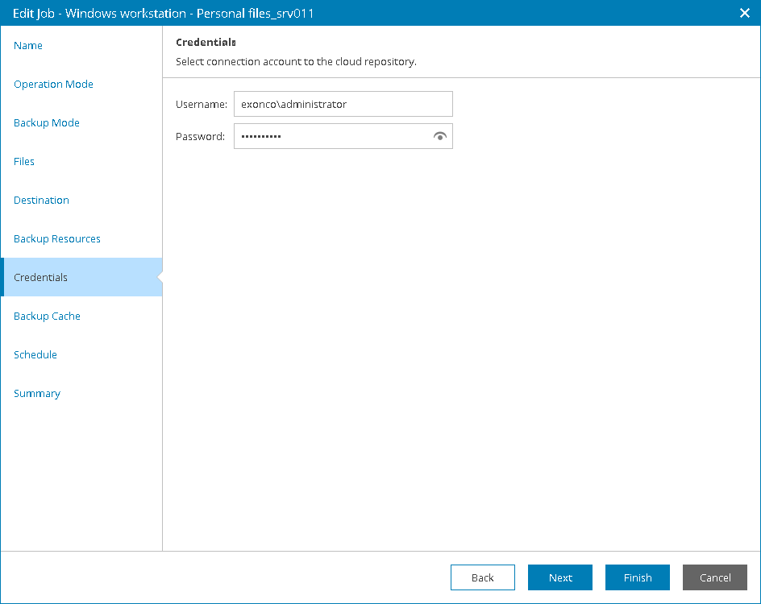The image size is (761, 604).
Task: Cancel the job editing
Action: click(715, 577)
